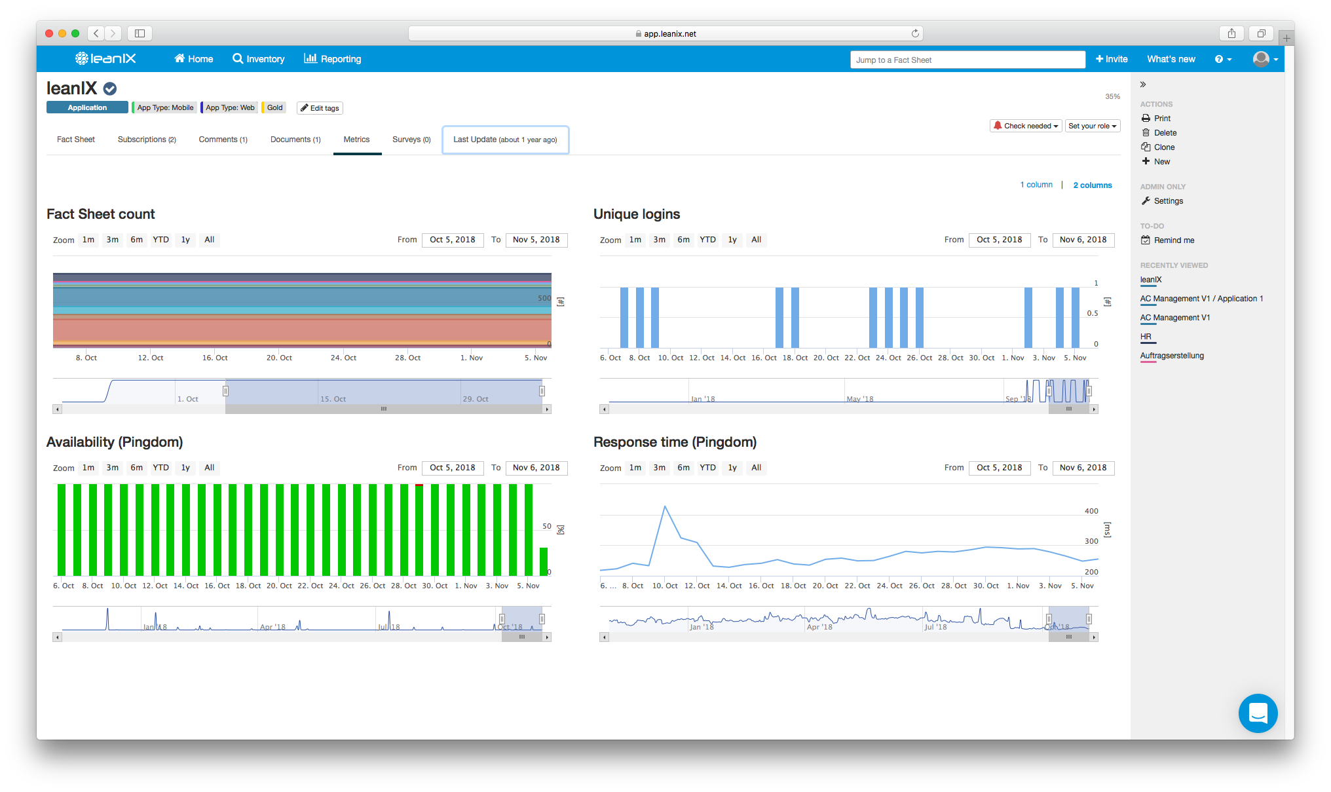Focus the Jump to a Fact Sheet field
The width and height of the screenshot is (1331, 792).
[x=967, y=60]
